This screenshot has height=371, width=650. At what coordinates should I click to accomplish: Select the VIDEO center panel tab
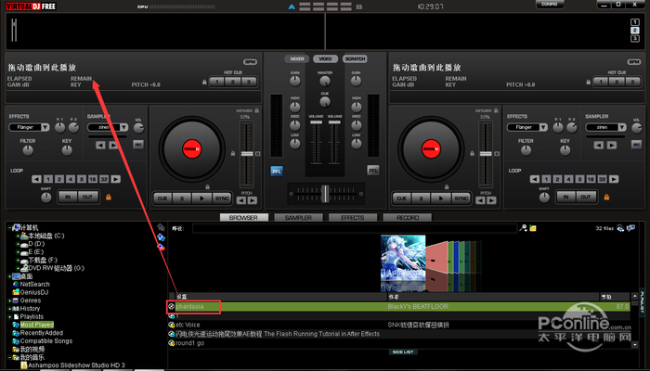click(325, 58)
